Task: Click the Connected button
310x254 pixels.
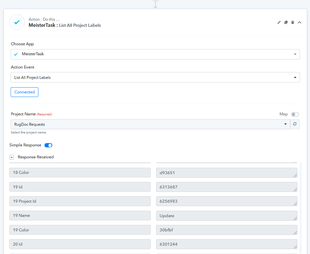Action: click(25, 92)
